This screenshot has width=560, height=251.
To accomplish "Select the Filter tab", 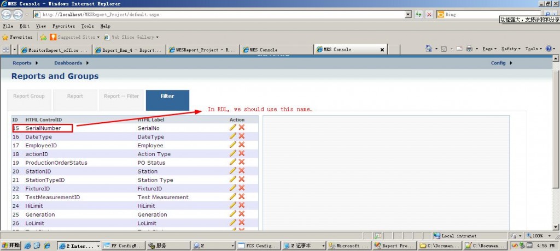I will [x=167, y=100].
